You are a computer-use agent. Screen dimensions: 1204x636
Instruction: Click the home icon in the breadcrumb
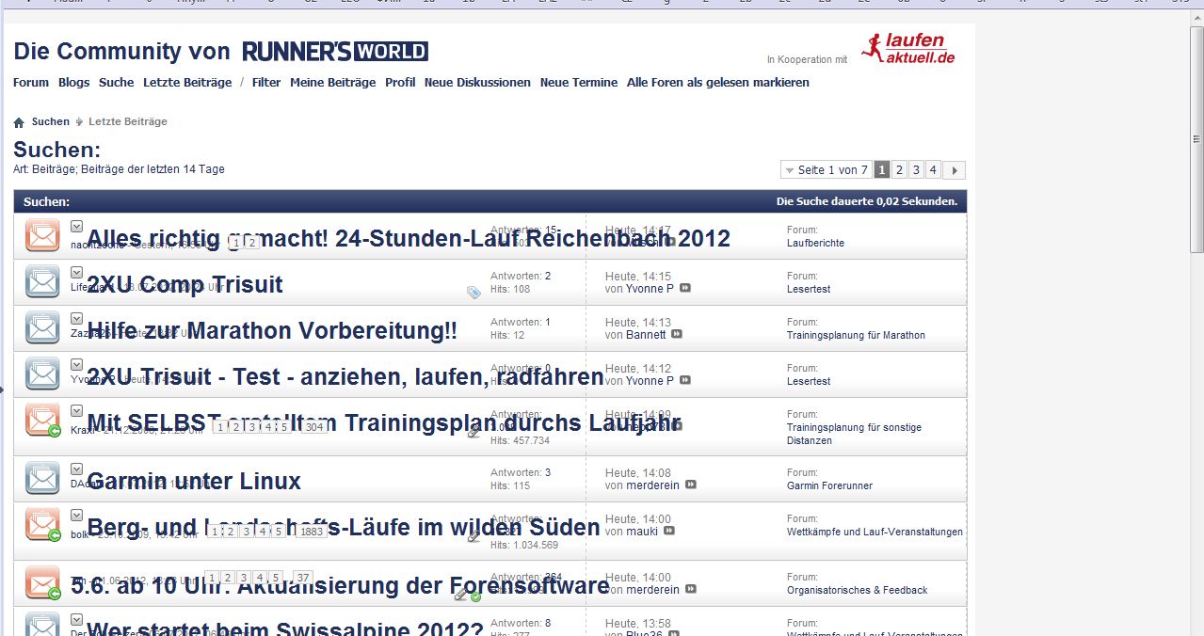19,122
